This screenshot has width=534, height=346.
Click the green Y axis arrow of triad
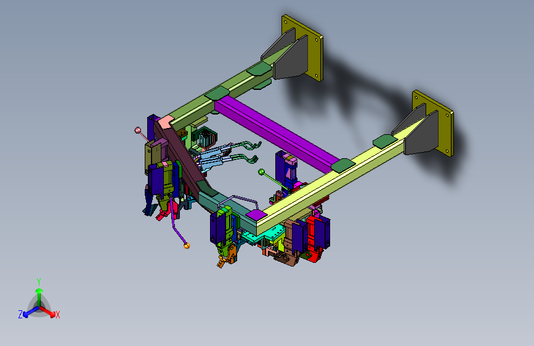[39, 296]
